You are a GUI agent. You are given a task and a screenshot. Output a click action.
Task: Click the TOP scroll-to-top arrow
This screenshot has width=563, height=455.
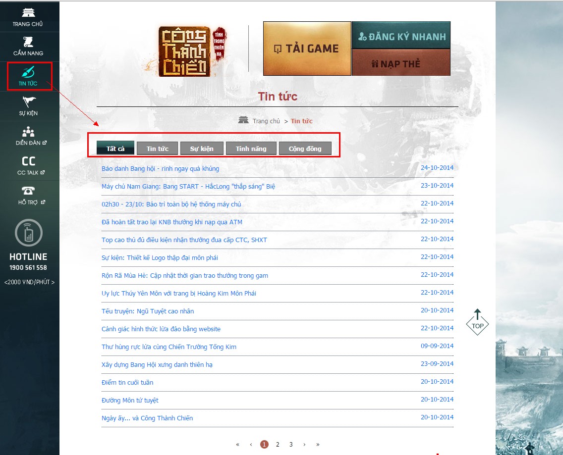pyautogui.click(x=477, y=322)
